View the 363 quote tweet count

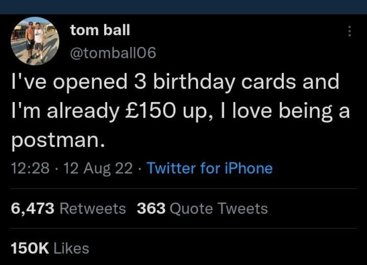click(x=151, y=208)
